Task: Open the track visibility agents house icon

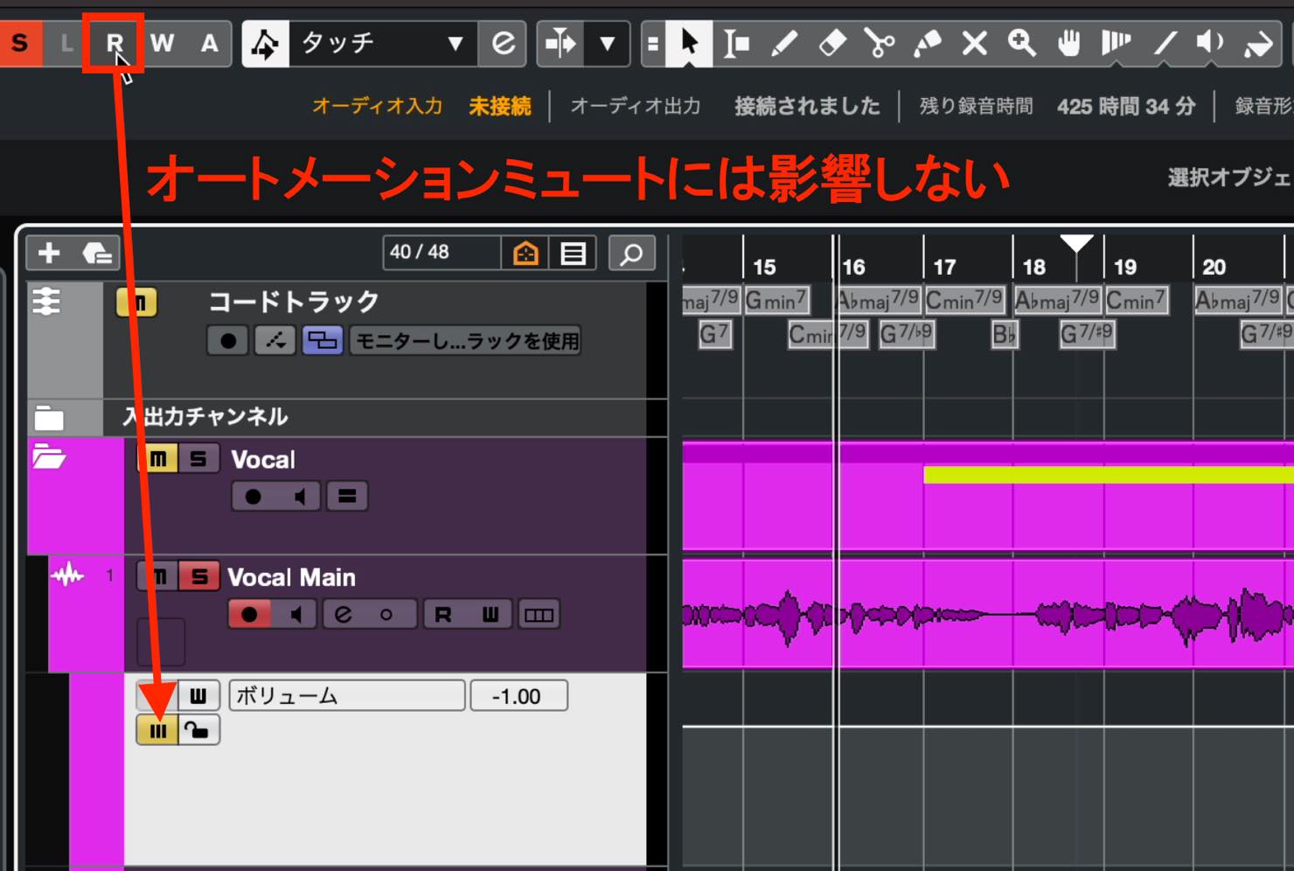Action: pyautogui.click(x=525, y=253)
